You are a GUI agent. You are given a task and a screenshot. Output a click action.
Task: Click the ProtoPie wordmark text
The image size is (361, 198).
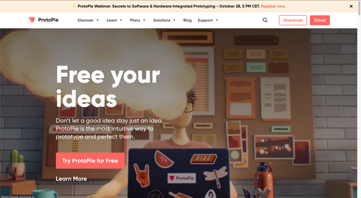tap(48, 20)
